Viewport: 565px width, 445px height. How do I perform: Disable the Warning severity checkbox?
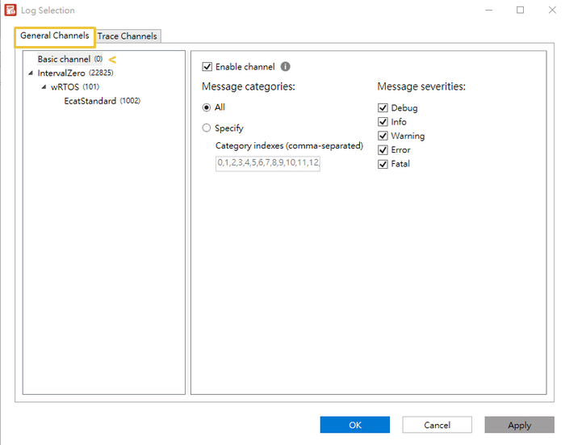point(383,136)
